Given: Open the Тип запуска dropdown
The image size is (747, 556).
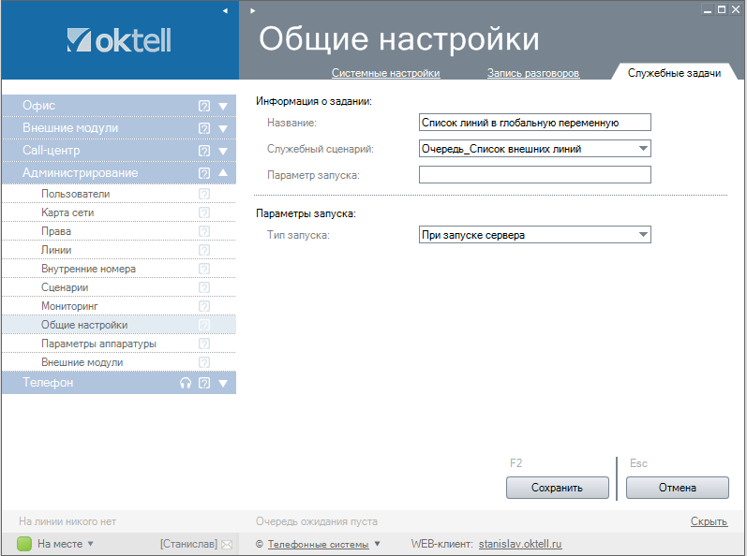Looking at the screenshot, I should [x=642, y=235].
